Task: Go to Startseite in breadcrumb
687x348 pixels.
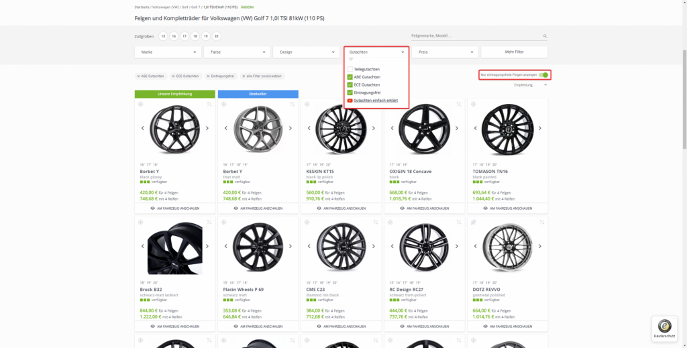Action: 142,7
